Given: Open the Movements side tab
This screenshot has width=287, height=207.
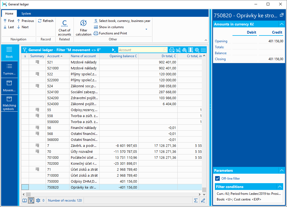Looking at the screenshot, I should [9, 86].
